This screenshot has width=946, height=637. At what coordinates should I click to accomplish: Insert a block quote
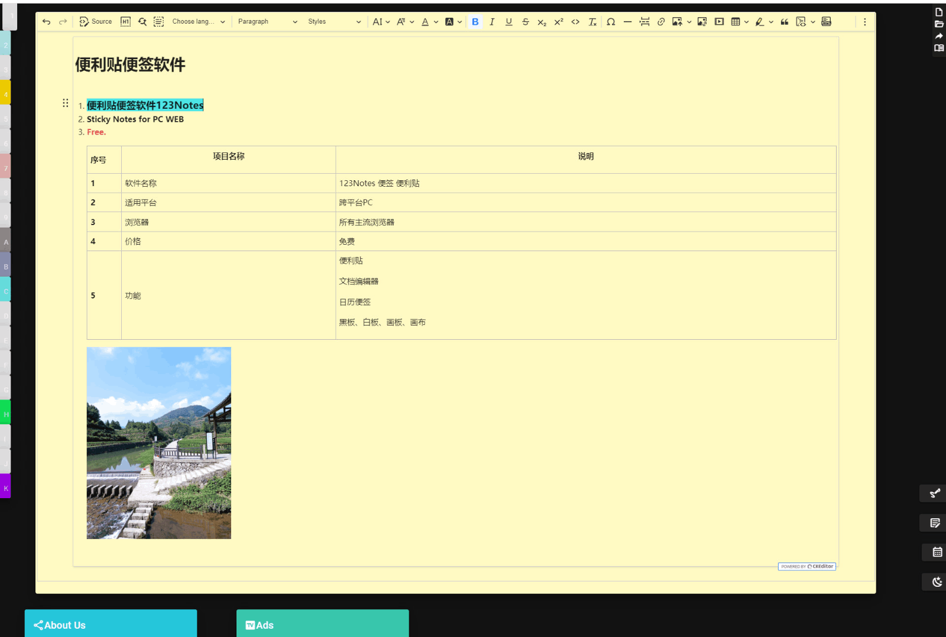pos(785,22)
